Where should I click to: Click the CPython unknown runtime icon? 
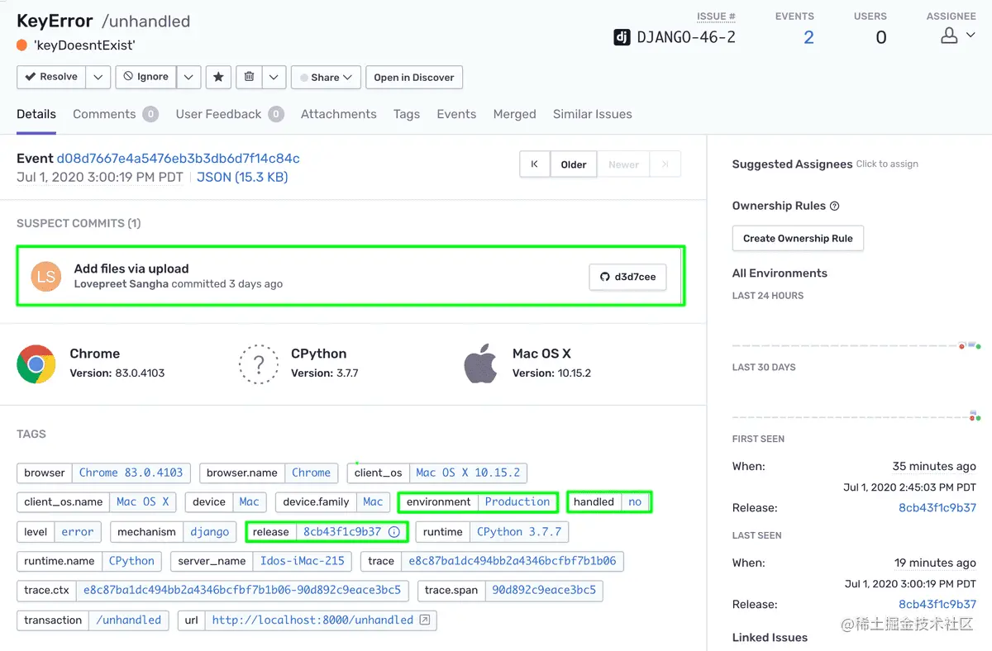click(259, 364)
